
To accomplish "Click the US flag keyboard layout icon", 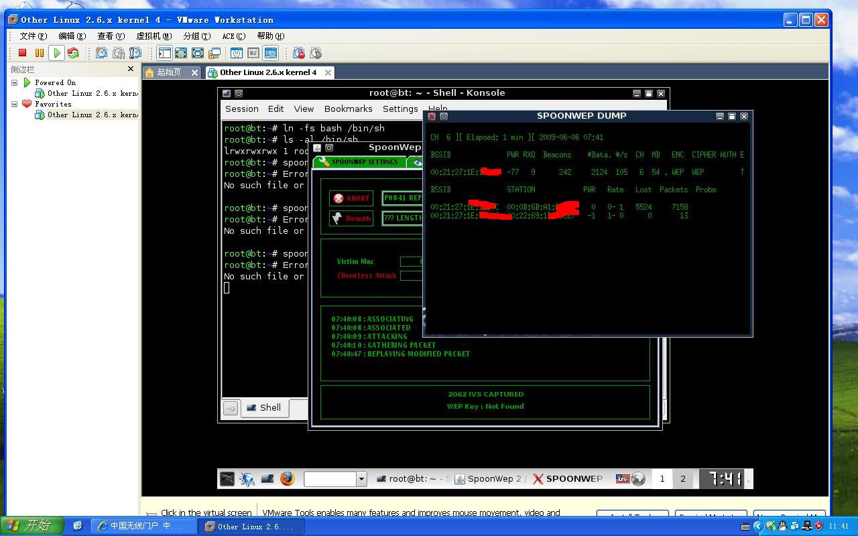I will [623, 478].
